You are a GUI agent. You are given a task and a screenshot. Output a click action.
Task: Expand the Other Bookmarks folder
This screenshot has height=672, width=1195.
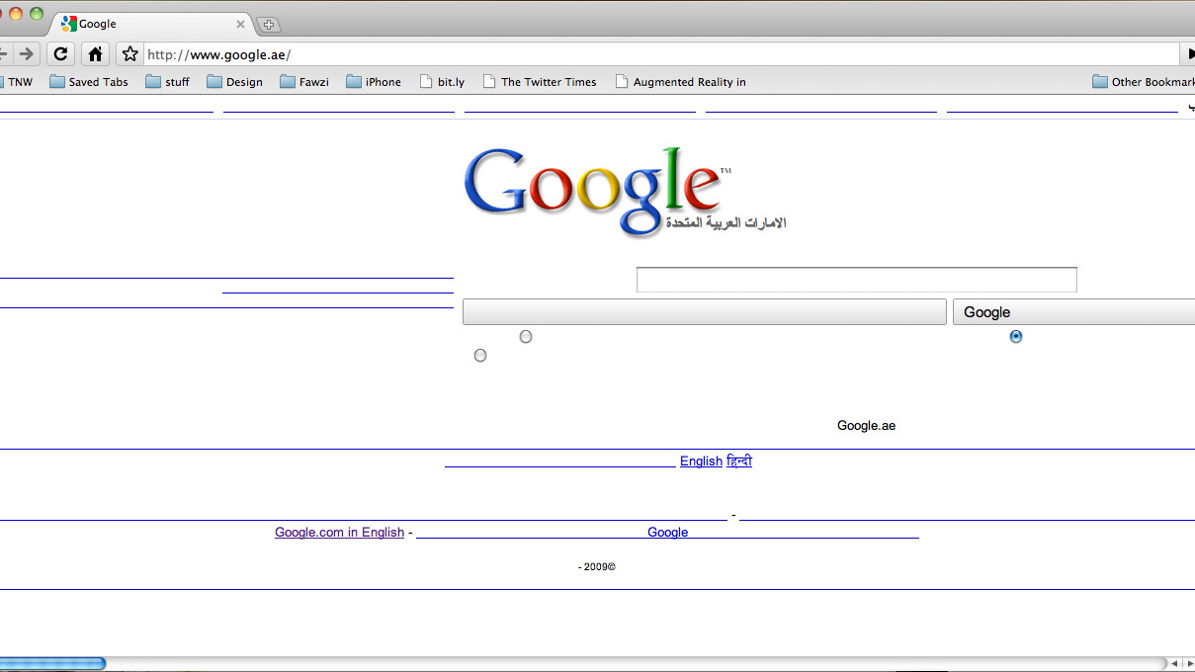(x=1144, y=82)
